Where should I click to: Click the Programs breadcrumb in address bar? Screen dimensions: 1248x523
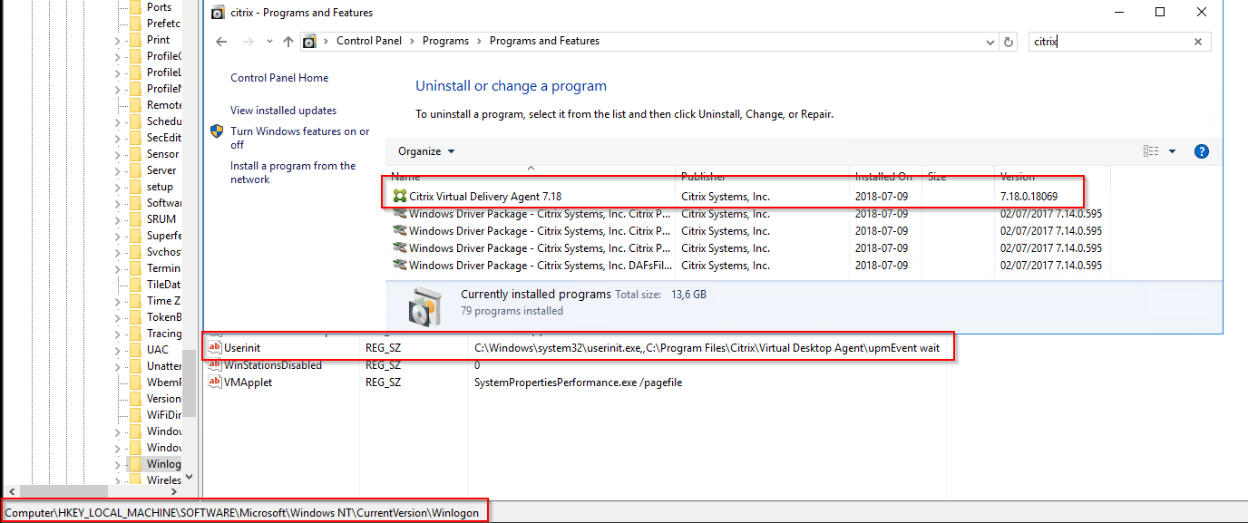tap(445, 41)
